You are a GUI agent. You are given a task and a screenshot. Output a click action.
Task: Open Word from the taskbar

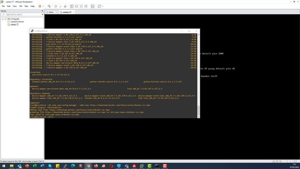[x=42, y=166]
